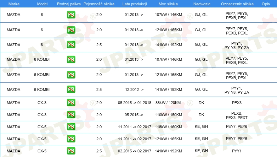This screenshot has height=157, width=277.
Task: Click the petrol icon in CX-5 2.0 121kW row
Action: (71, 139)
